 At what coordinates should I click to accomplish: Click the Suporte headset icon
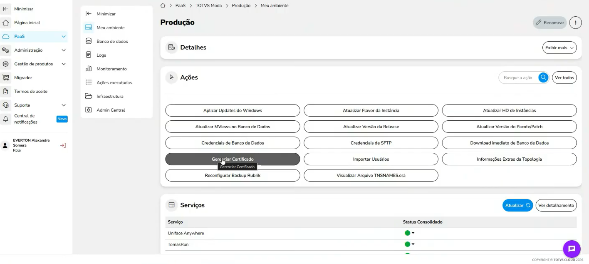6,105
